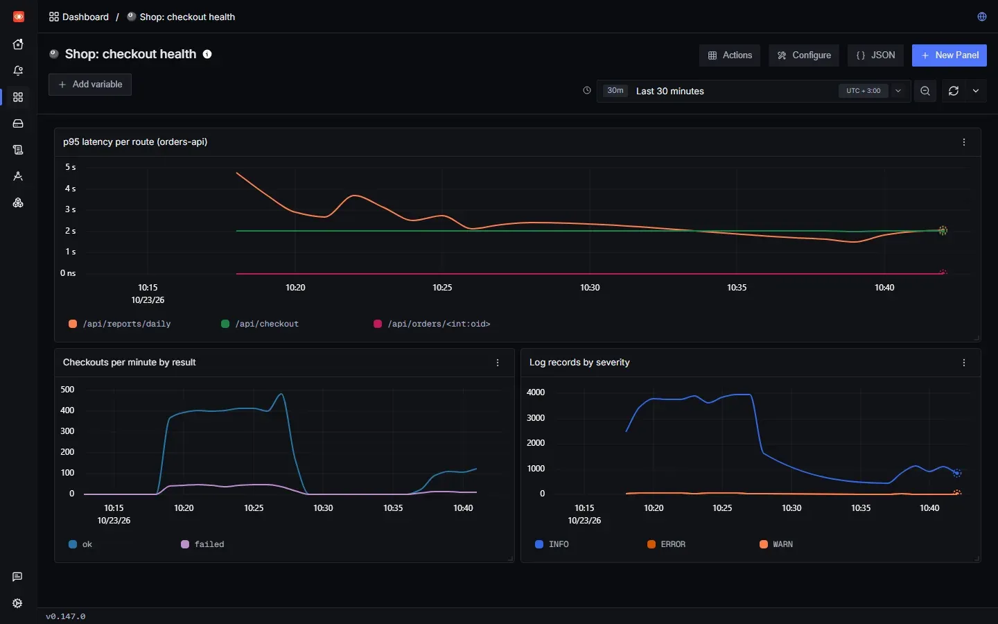The width and height of the screenshot is (998, 624).
Task: Toggle the INFO series in the log legend
Action: [552, 544]
